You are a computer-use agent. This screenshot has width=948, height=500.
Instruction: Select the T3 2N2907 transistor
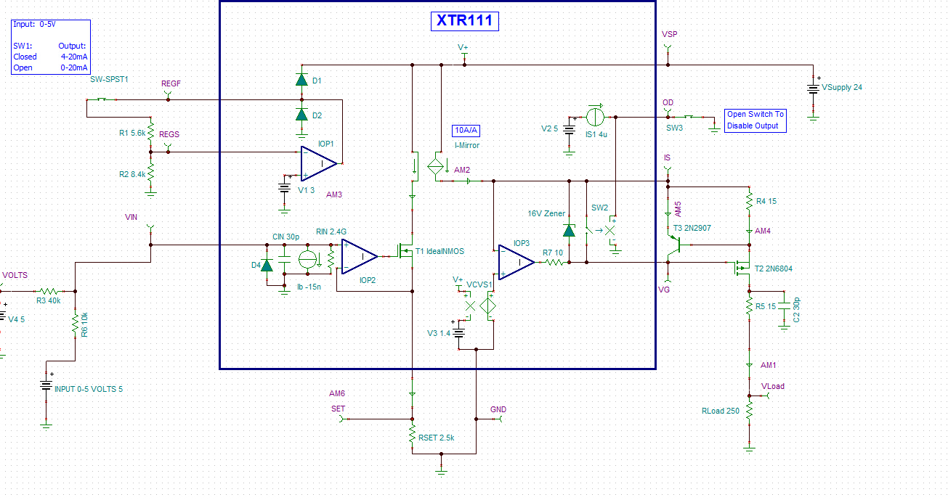point(673,244)
